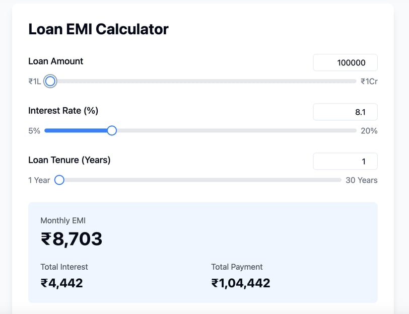Click the Monthly EMI value ₹8,703

[x=72, y=239]
